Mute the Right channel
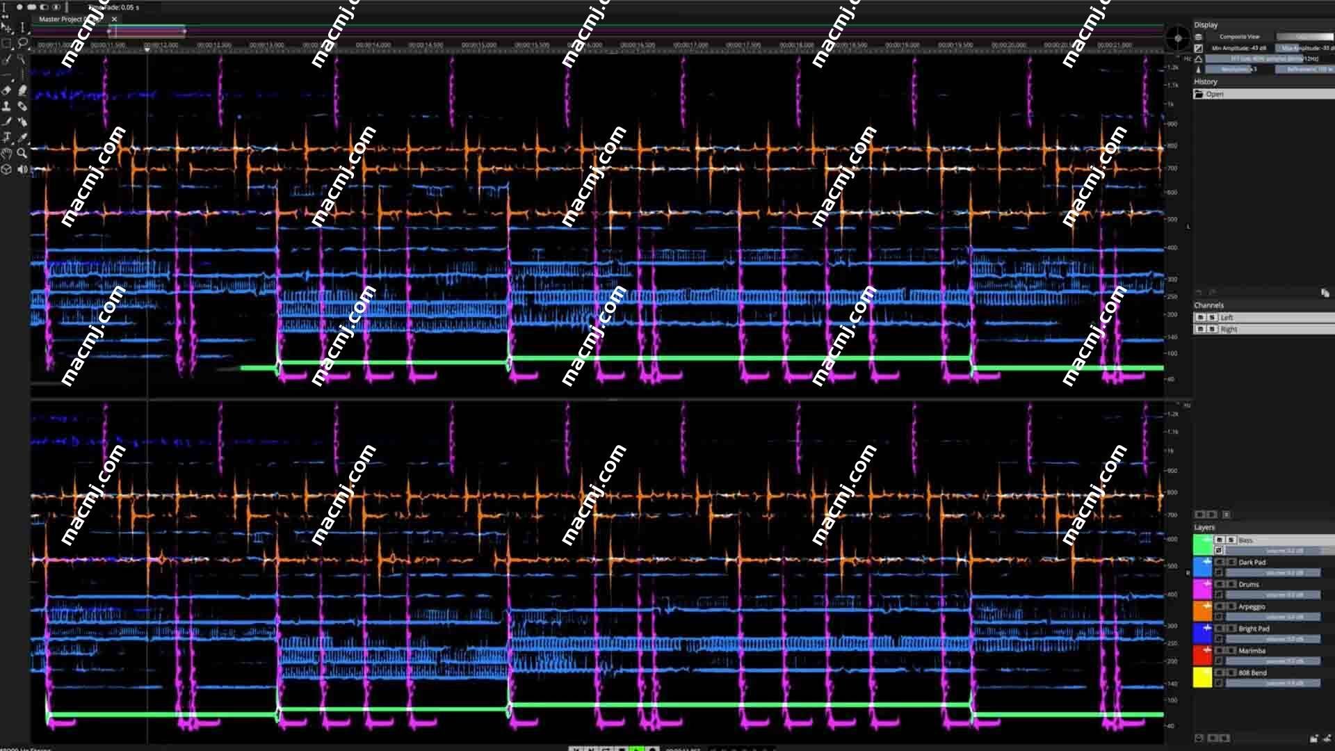This screenshot has width=1335, height=751. coord(1201,329)
